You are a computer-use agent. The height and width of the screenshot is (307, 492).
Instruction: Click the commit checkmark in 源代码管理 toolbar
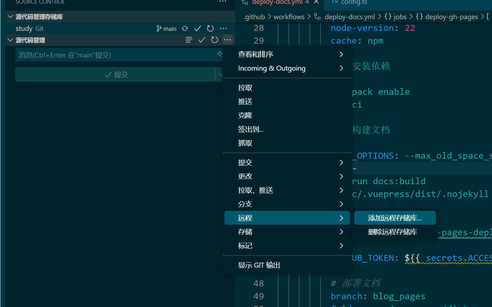tap(202, 40)
